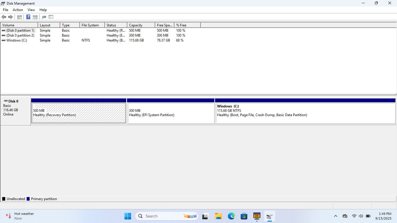The image size is (397, 223).
Task: Select the 300 MB EFI System Partition block
Action: coord(171,113)
